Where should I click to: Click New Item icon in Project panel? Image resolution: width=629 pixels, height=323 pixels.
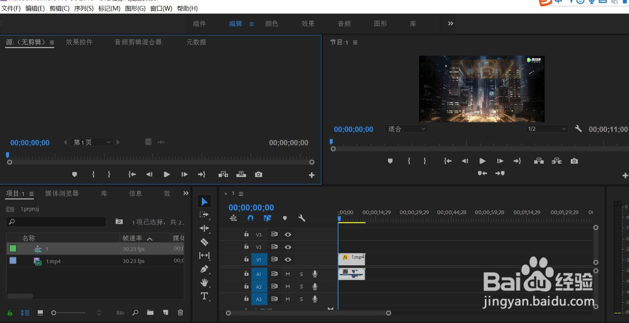pos(166,312)
